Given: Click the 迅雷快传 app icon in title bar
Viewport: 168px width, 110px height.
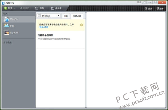Looking at the screenshot, I should coord(3,3).
